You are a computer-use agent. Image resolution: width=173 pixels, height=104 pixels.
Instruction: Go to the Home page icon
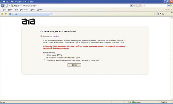158,14
